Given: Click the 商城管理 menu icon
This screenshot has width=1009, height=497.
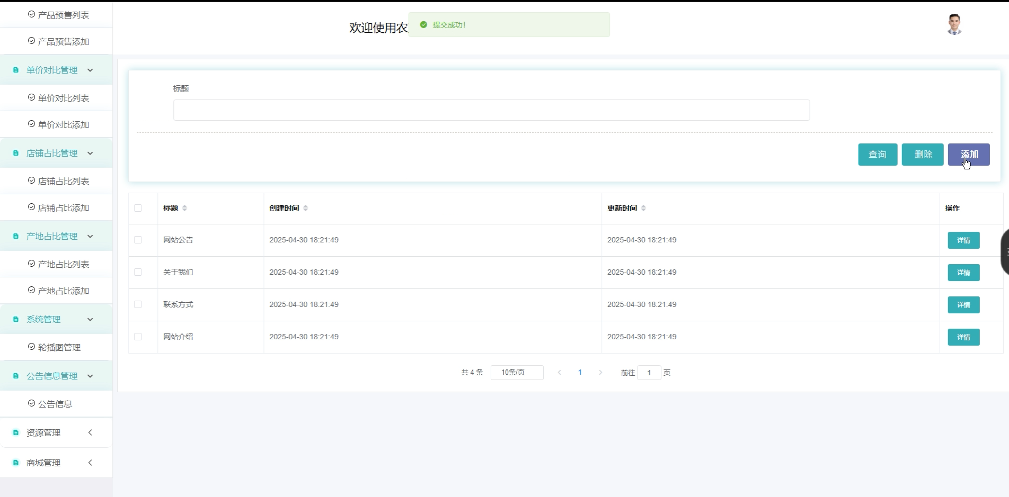Looking at the screenshot, I should (x=16, y=463).
